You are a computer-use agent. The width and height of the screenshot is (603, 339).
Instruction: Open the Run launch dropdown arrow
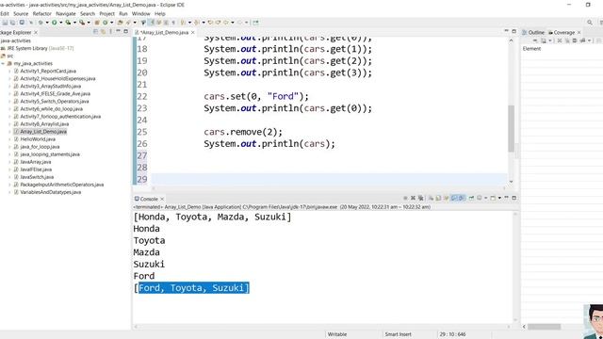pyautogui.click(x=60, y=23)
